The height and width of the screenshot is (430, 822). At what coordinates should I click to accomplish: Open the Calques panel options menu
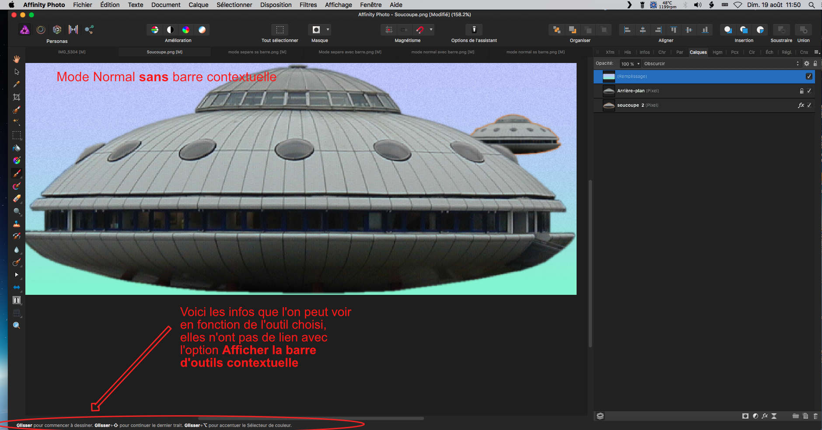click(x=816, y=52)
